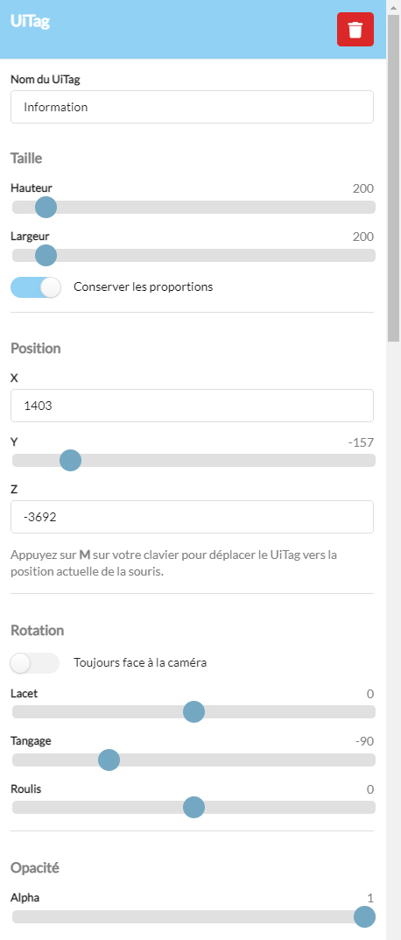Delete the UiTag with the trash icon
Screen dimensions: 401x940
point(355,30)
